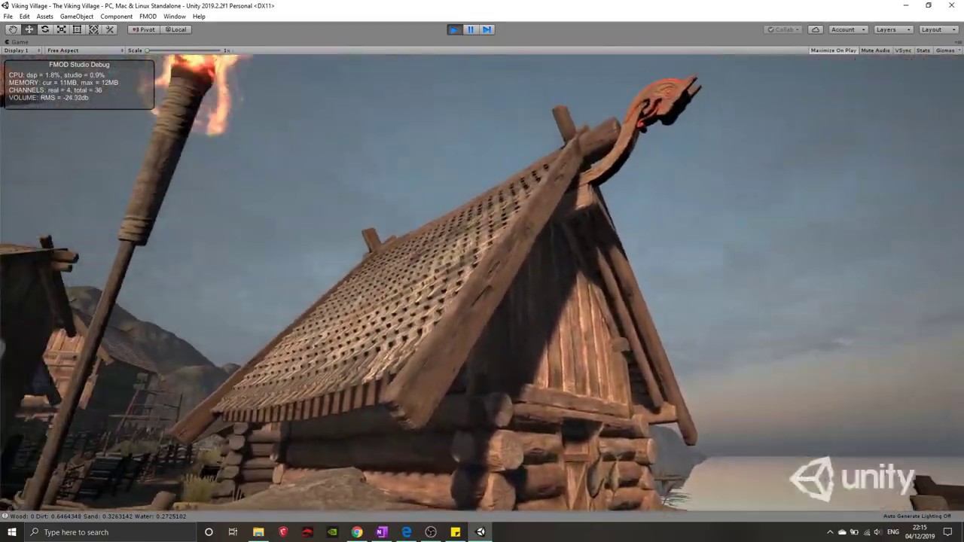Image resolution: width=964 pixels, height=542 pixels.
Task: Toggle Mute Audio
Action: tap(875, 50)
